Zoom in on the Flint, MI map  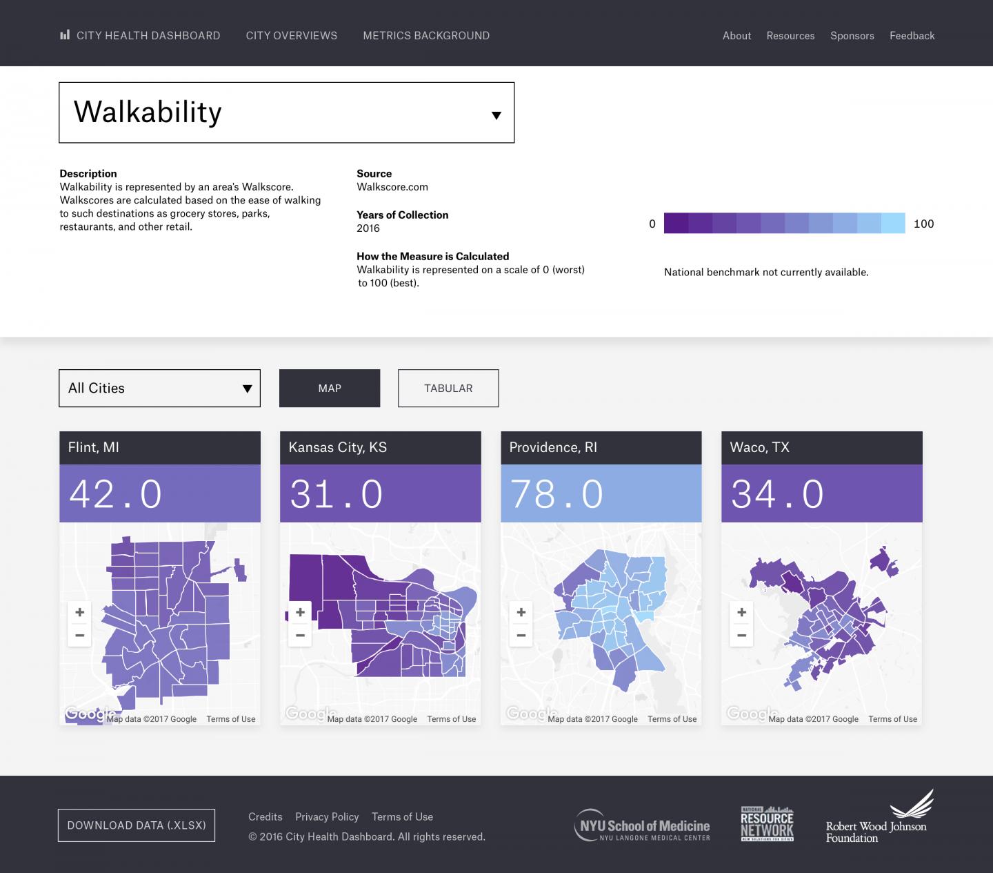tap(80, 612)
